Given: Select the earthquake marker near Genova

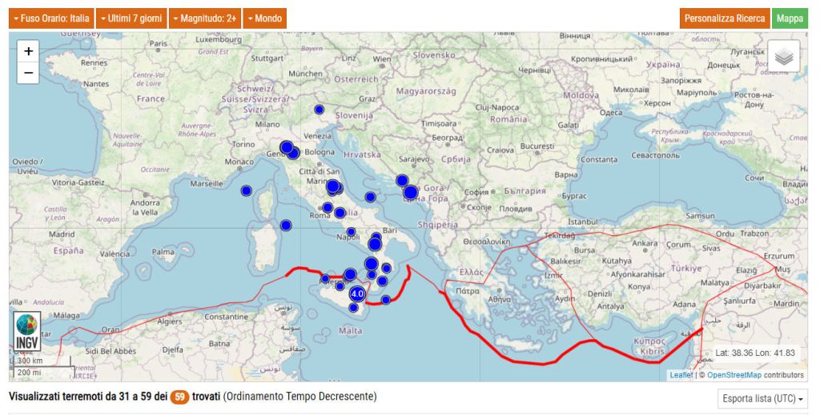Looking at the screenshot, I should 287,147.
